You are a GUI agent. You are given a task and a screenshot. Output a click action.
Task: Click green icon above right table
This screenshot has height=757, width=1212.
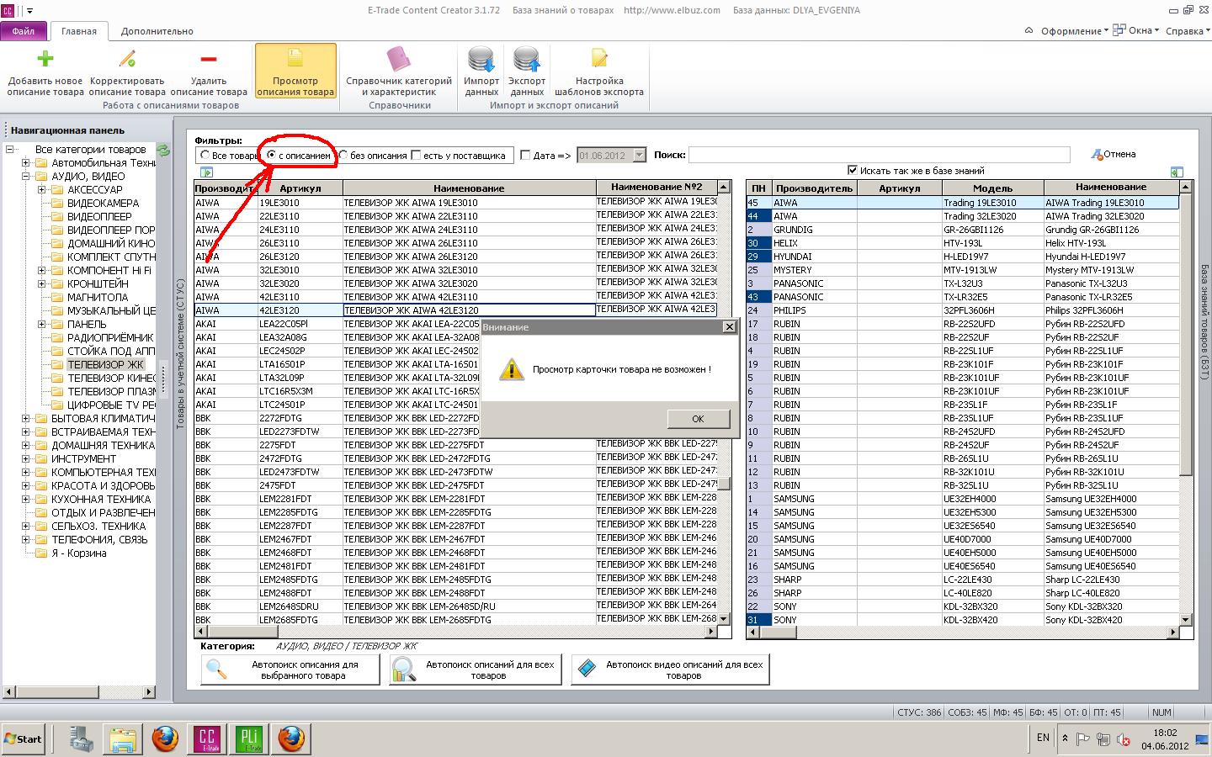[x=1177, y=172]
